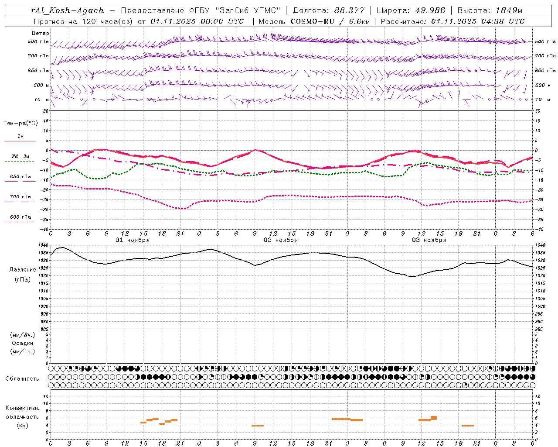Click the 01 ноября date label
This screenshot has width=558, height=447.
133,240
